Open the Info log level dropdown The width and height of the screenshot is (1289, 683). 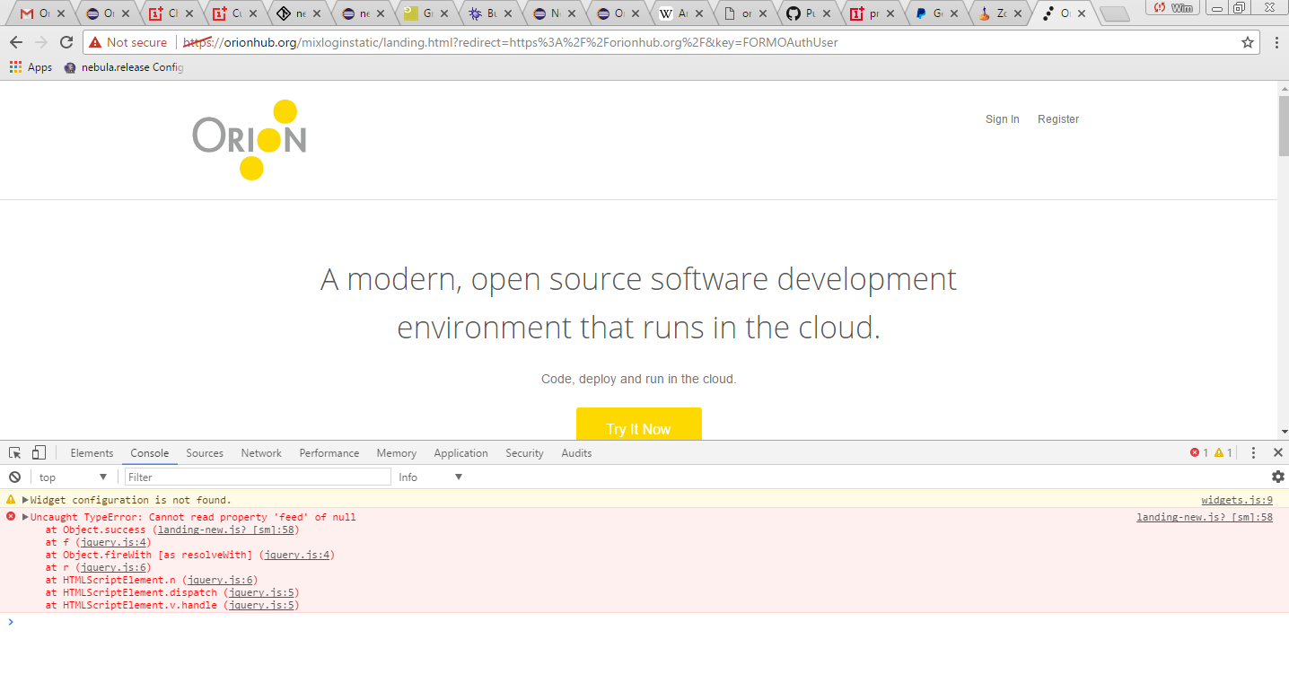click(431, 477)
